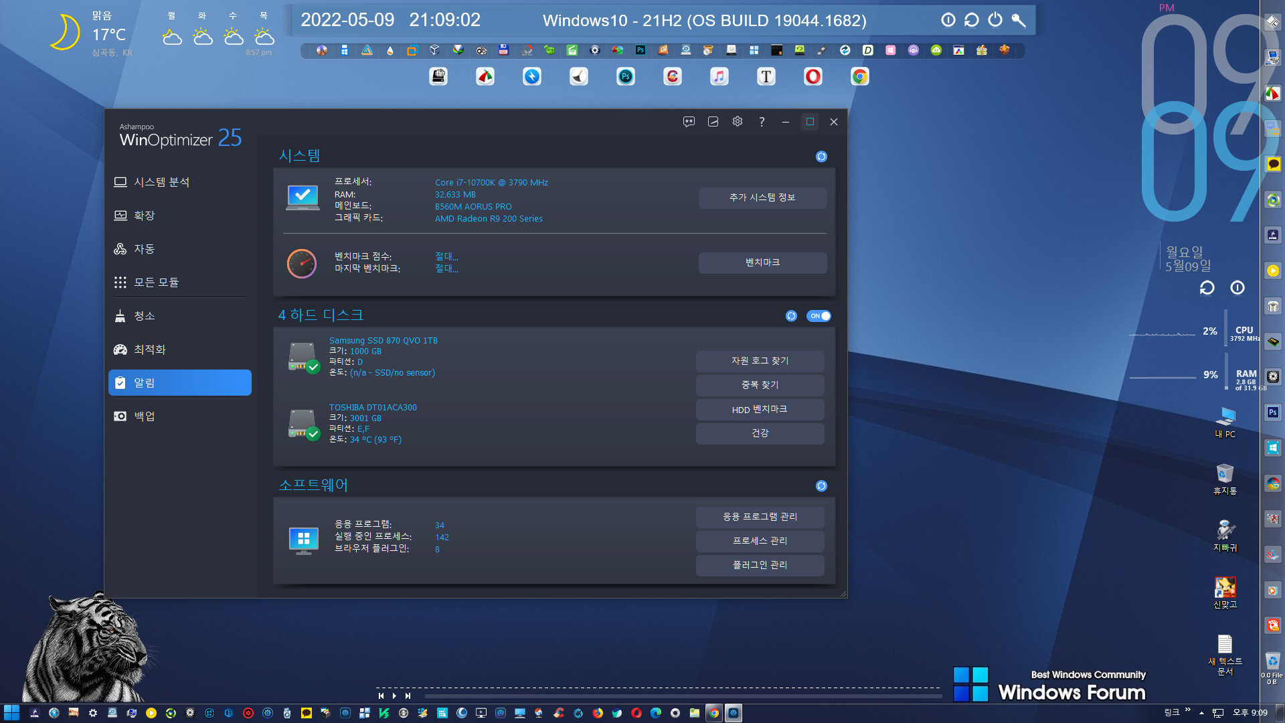Skip to previous track in bottom player
The image size is (1285, 723).
click(x=381, y=696)
